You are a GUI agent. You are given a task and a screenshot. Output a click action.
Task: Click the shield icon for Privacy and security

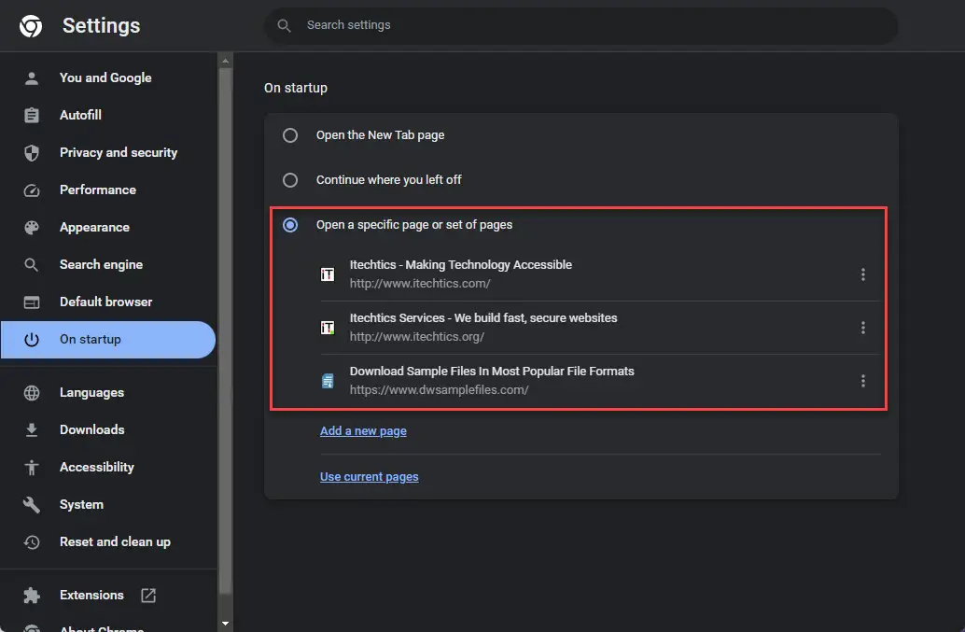tap(32, 152)
